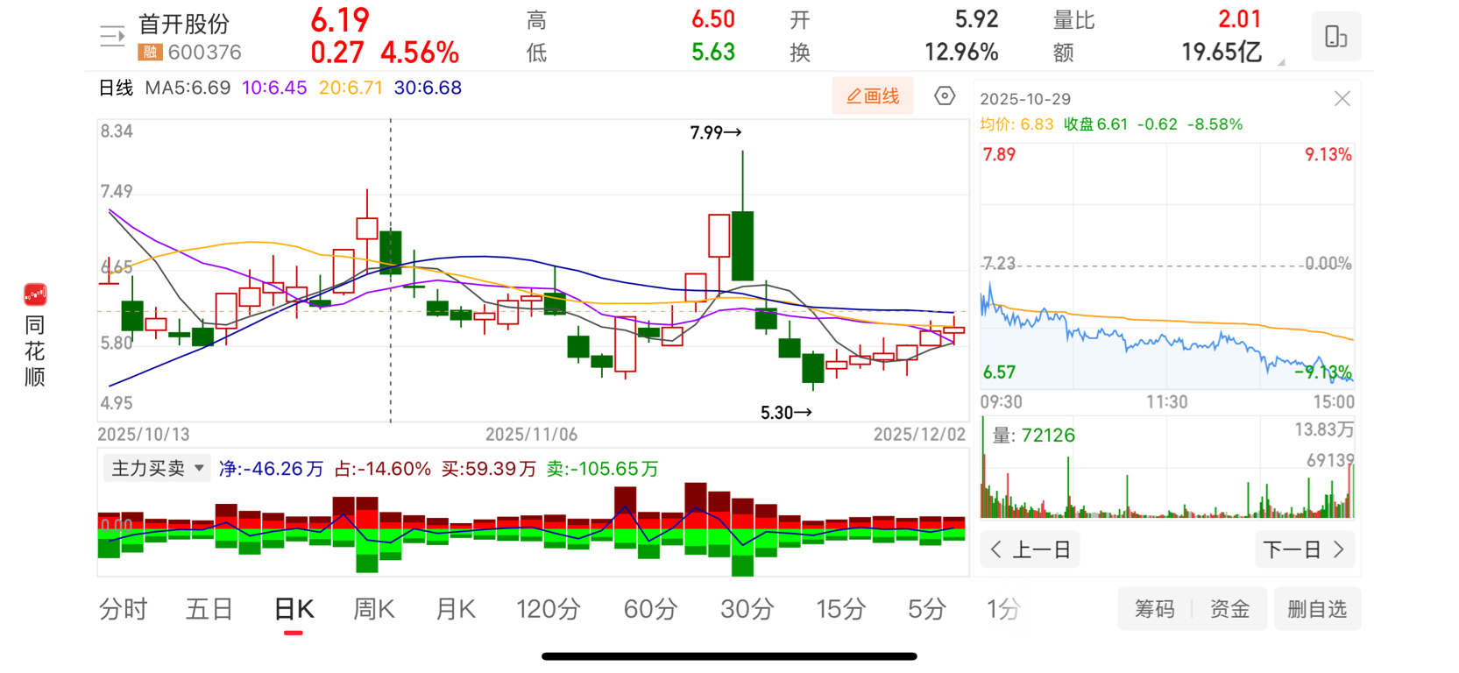Close the 2025-10-29 intraday panel

click(x=1342, y=99)
